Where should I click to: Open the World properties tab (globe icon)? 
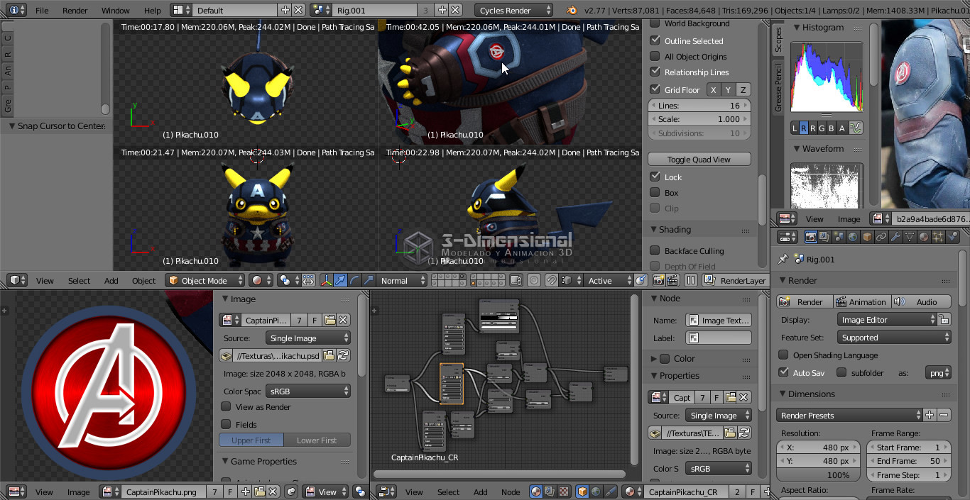pyautogui.click(x=853, y=237)
